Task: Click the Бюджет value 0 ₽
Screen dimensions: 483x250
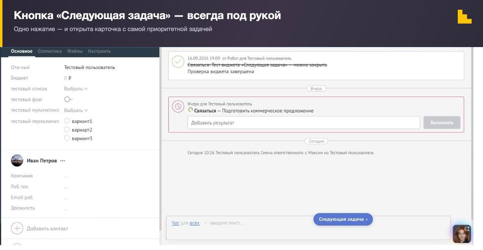Action: [68, 78]
